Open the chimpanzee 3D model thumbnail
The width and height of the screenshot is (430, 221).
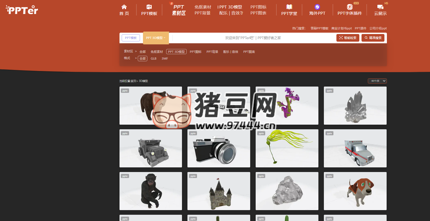(151, 191)
